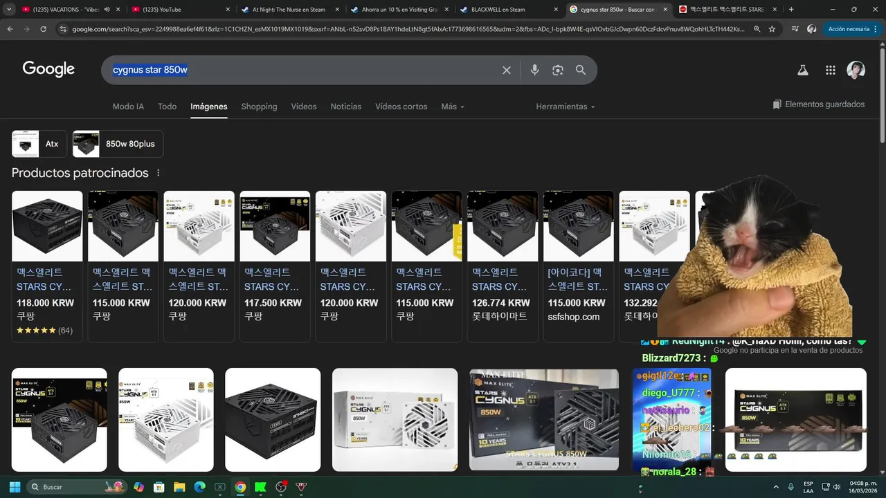Go back with the browser back arrow
Viewport: 886px width, 498px height.
coord(10,29)
